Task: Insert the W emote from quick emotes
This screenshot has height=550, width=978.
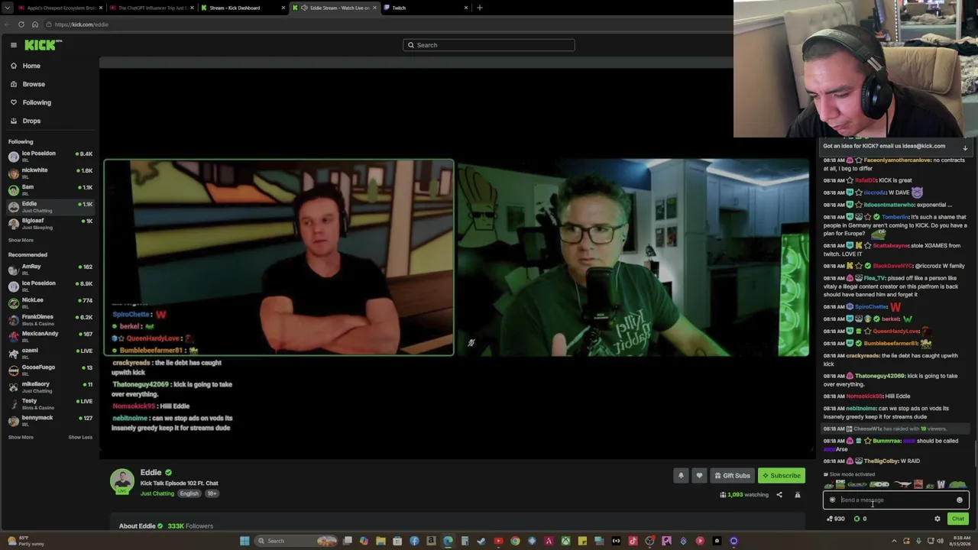Action: pyautogui.click(x=941, y=484)
